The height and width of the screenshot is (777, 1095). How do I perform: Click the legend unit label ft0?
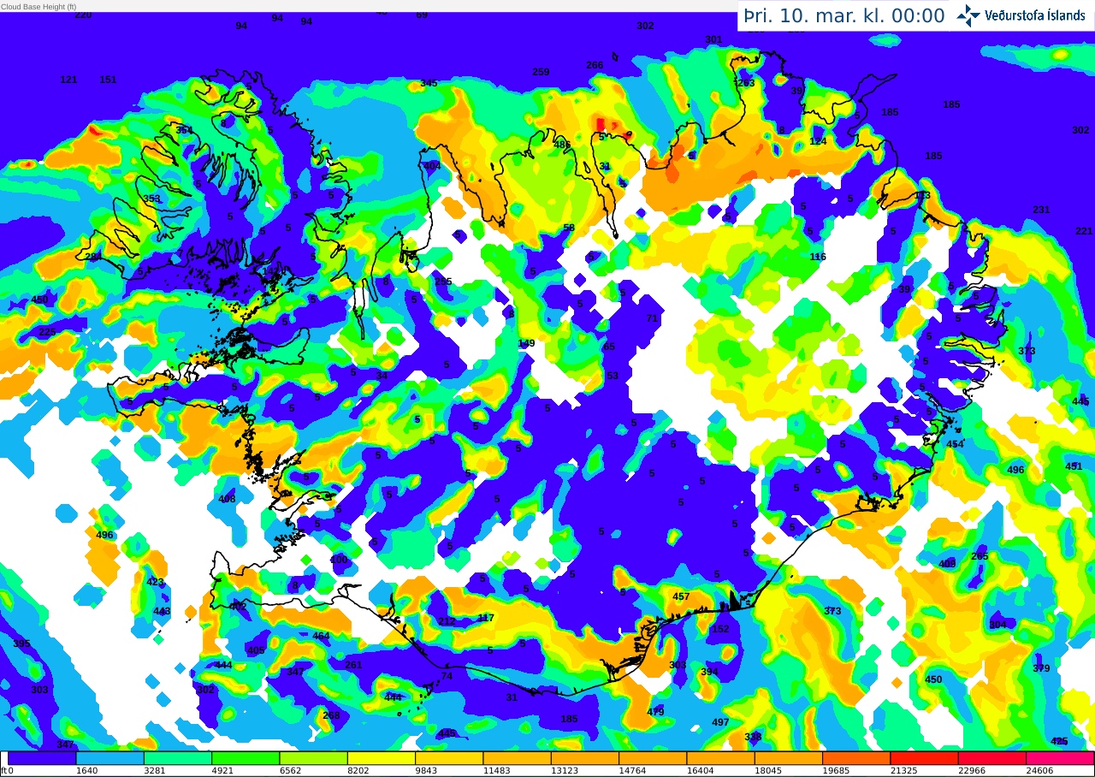(x=8, y=771)
